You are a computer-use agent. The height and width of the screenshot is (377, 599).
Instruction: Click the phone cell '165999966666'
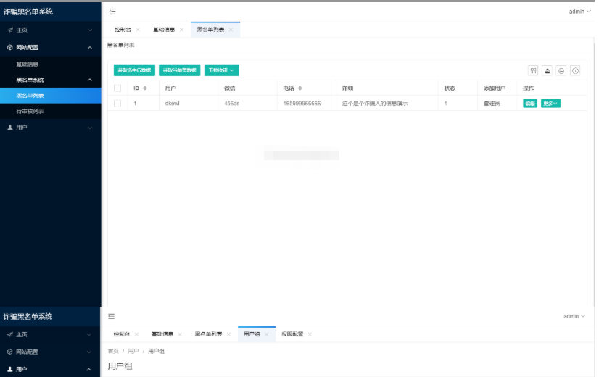coord(302,104)
